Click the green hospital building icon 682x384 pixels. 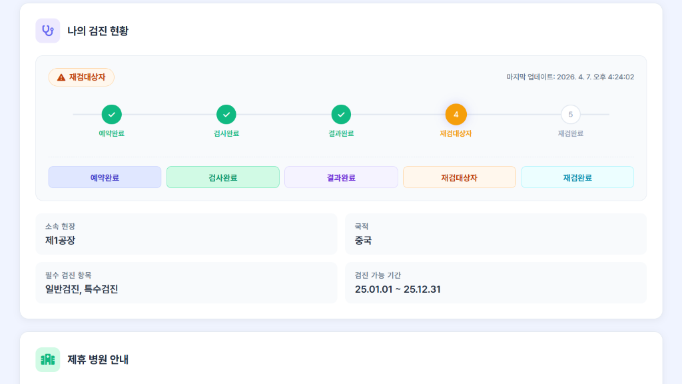click(x=48, y=359)
